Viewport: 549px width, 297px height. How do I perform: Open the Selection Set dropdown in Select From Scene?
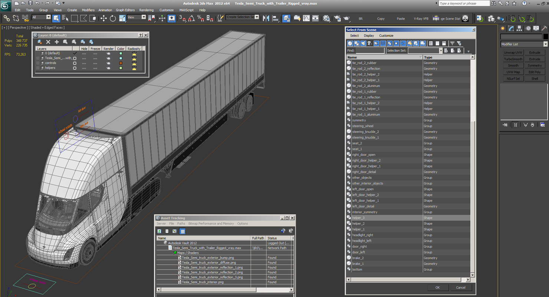[440, 50]
